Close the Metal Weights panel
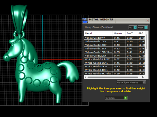Image resolution: width=157 pixels, height=117 pixels. (x=147, y=20)
